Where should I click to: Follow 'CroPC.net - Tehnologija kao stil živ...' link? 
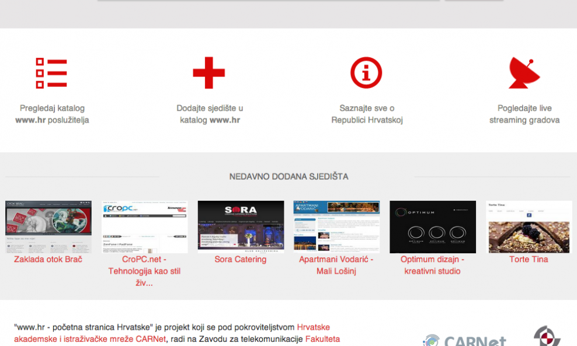tap(144, 271)
